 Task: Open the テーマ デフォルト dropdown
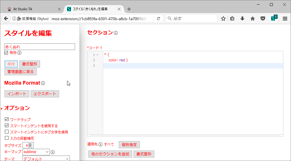46,159
